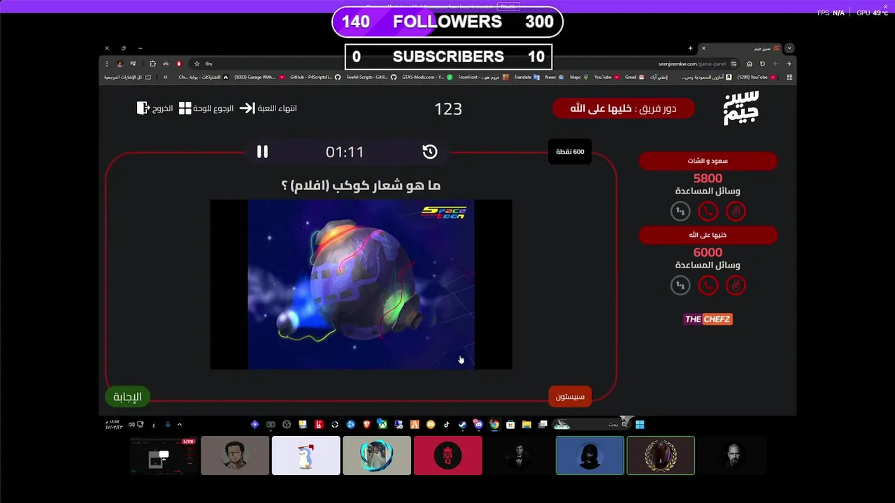Click the 5800 team score
The width and height of the screenshot is (895, 503).
coord(708,179)
